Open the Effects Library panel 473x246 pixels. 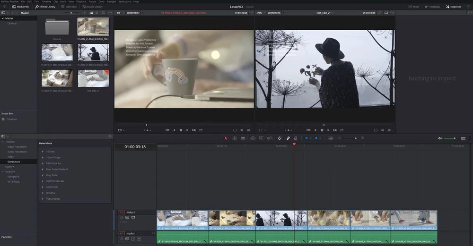coord(45,7)
